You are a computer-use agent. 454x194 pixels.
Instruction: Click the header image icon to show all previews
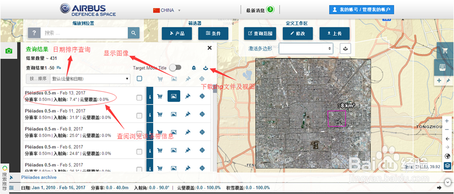coord(174,78)
